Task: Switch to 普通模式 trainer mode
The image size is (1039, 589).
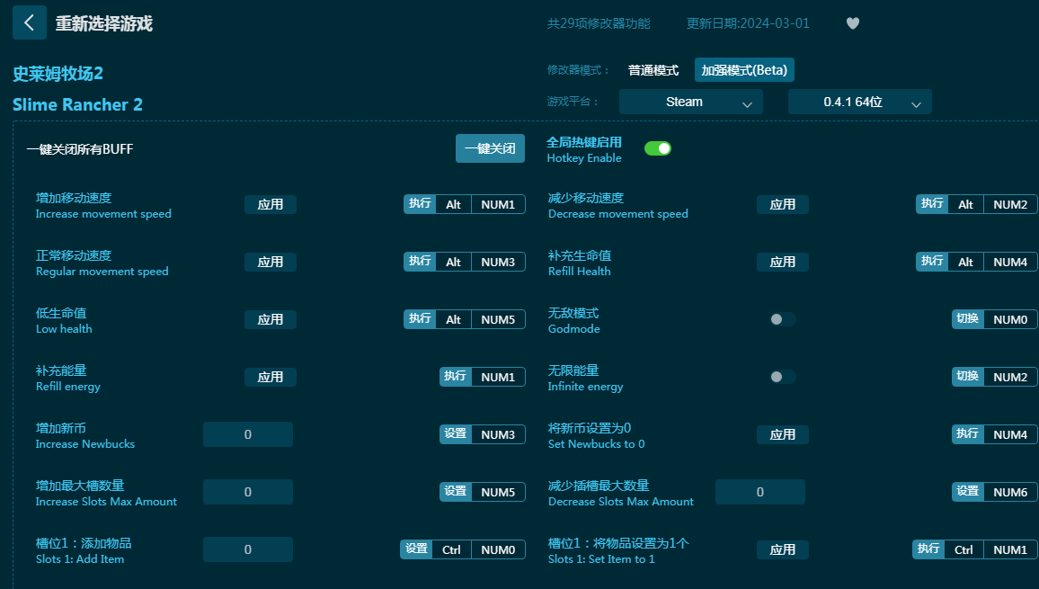Action: [653, 70]
